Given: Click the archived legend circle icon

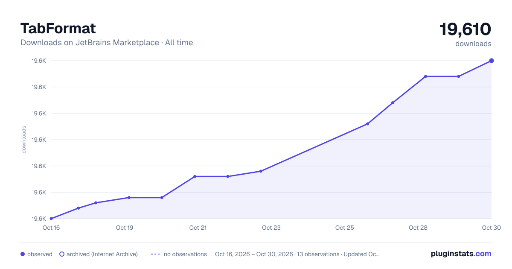Looking at the screenshot, I should (x=62, y=254).
